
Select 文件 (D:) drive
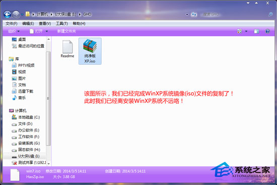coord(22,124)
